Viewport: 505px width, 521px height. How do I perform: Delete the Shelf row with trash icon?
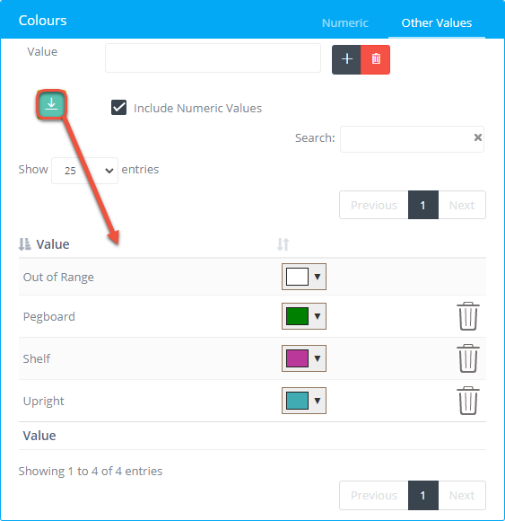(x=468, y=358)
